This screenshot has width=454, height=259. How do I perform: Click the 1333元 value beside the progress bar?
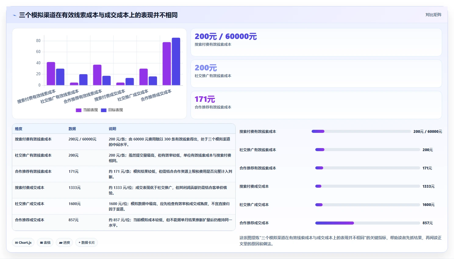pos(428,186)
